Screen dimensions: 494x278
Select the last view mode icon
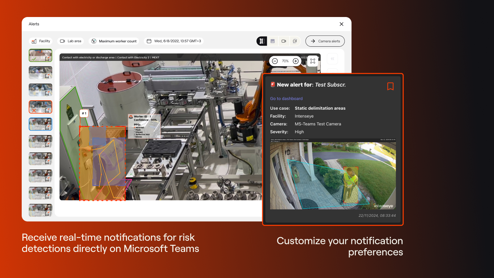click(x=295, y=41)
